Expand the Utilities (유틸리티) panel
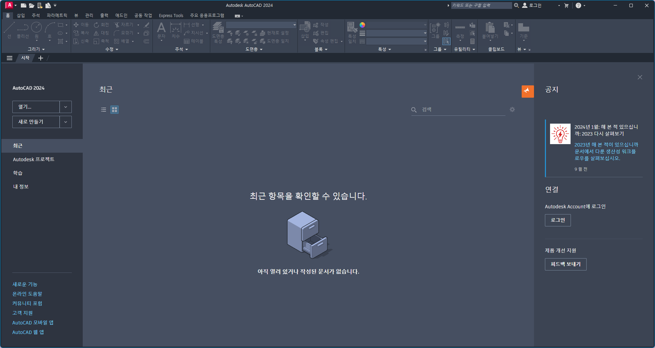 coord(465,49)
